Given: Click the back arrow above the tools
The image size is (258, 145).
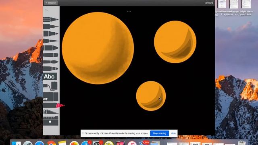Looking at the screenshot, I should [47, 10].
